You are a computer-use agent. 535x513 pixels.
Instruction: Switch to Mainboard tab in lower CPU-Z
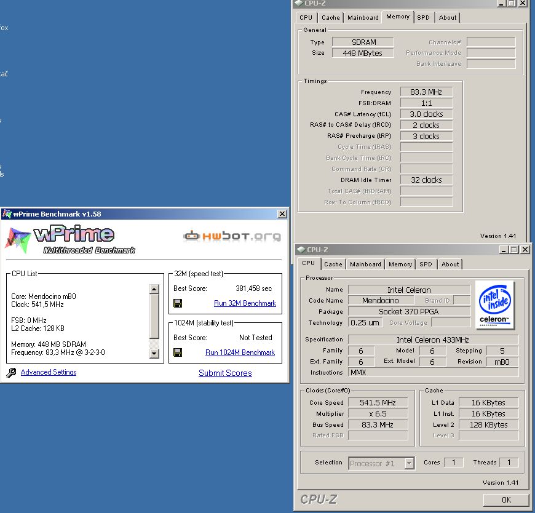point(365,264)
